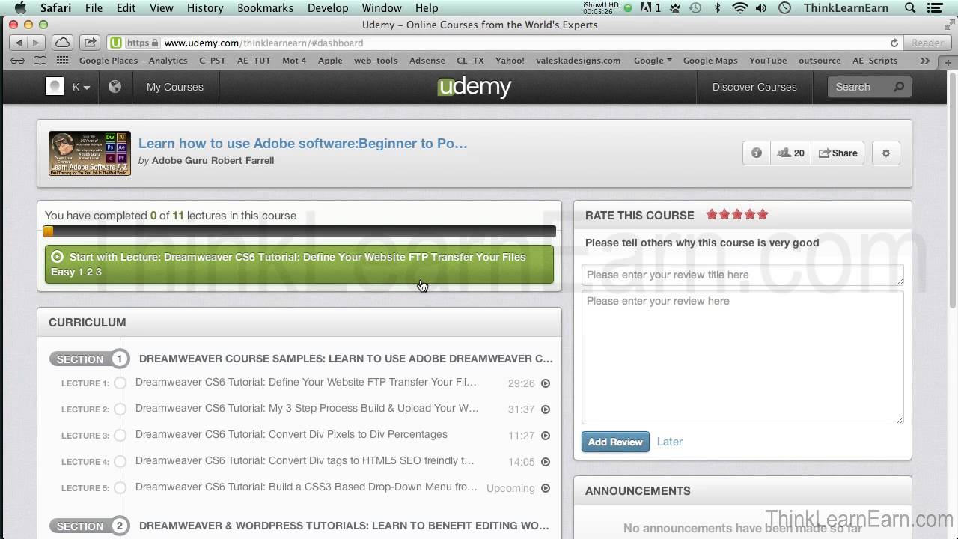Click the Udemy logo

click(475, 87)
